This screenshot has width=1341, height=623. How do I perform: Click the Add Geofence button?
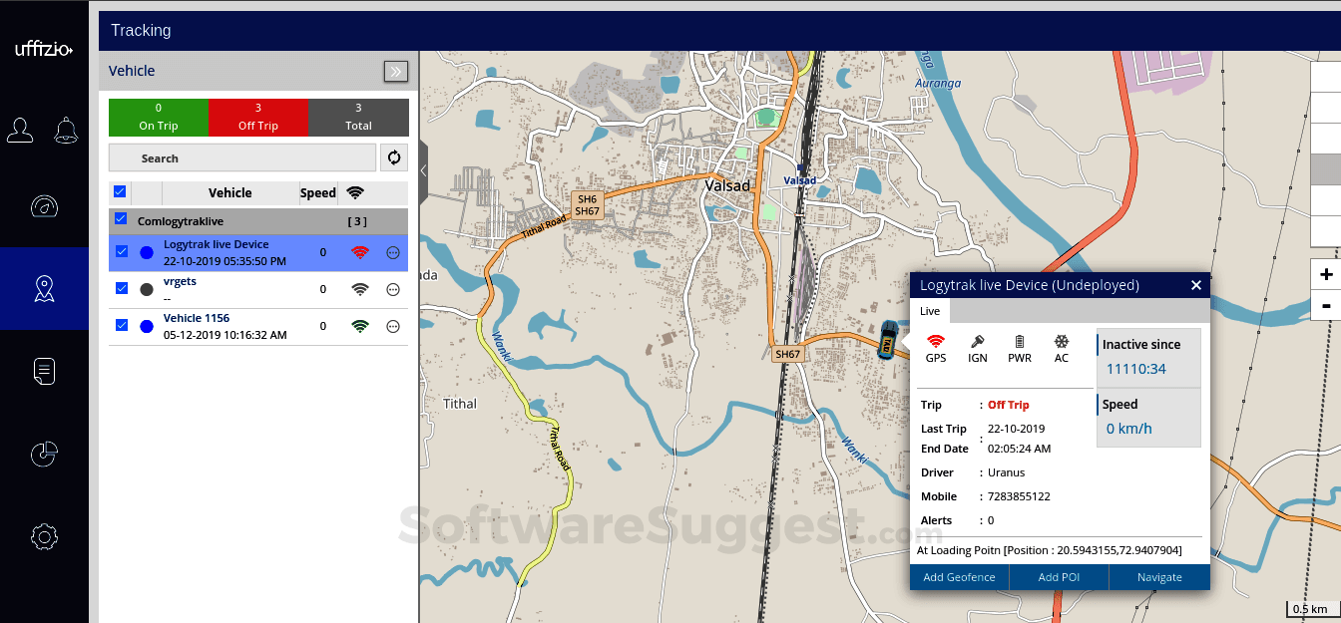click(x=958, y=576)
